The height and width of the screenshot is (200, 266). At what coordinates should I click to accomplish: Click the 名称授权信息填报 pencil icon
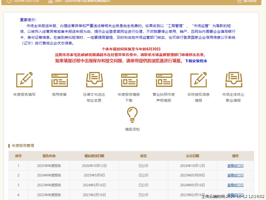[x=198, y=79]
